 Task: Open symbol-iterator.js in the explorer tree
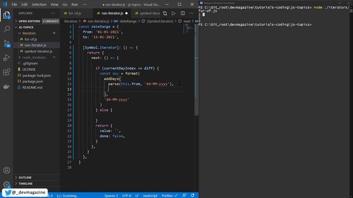[x=38, y=51]
